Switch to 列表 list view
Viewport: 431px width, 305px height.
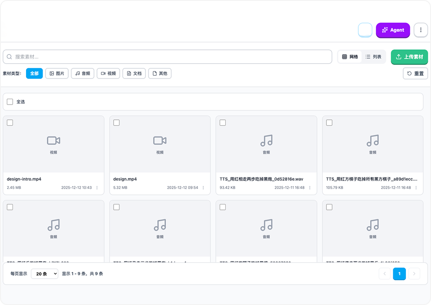click(373, 57)
